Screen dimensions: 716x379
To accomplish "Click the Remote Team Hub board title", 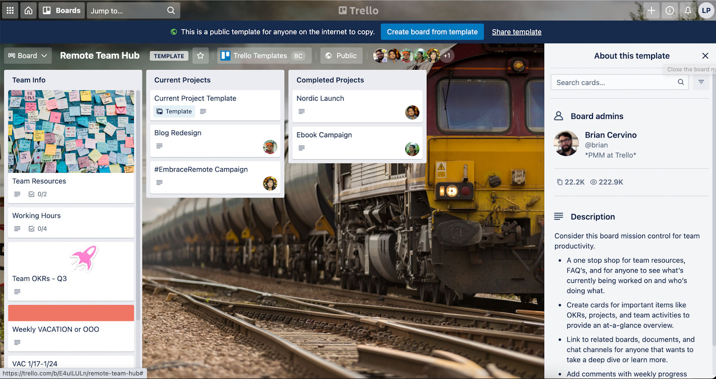I will point(100,55).
